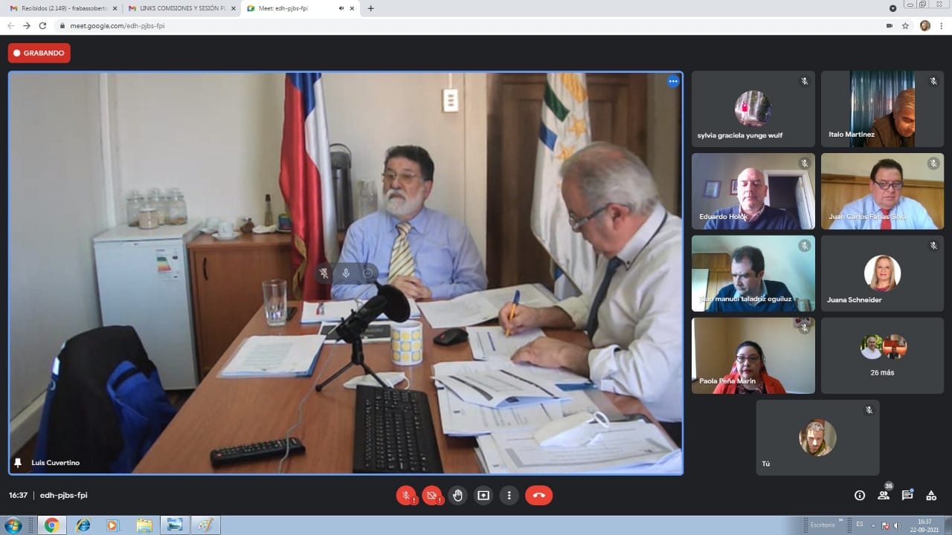Show the 26 más participants tile
952x535 pixels.
[882, 356]
